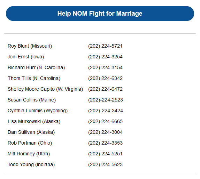Image resolution: width=200 pixels, height=179 pixels.
Task: Select Rob Portman (Ohio) entry
Action: [30, 143]
